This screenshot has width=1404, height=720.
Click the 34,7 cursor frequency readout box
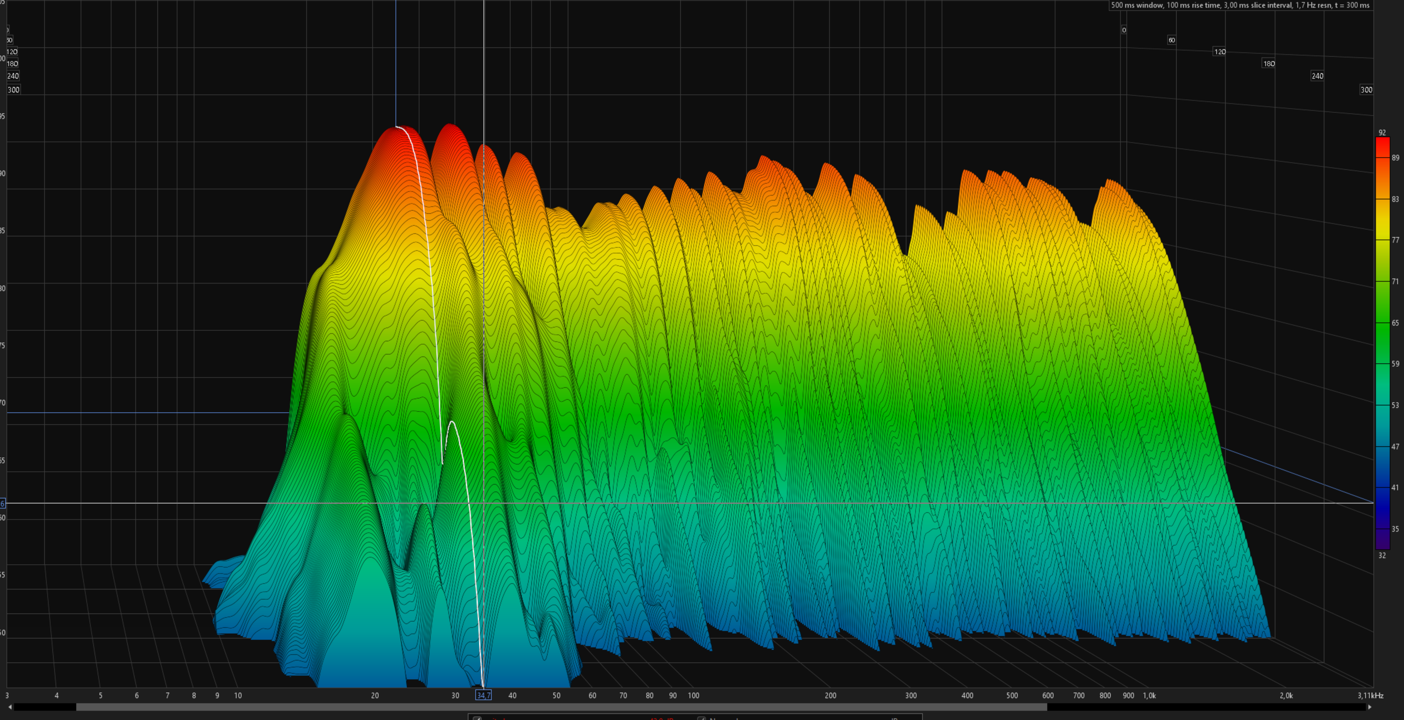pyautogui.click(x=484, y=695)
